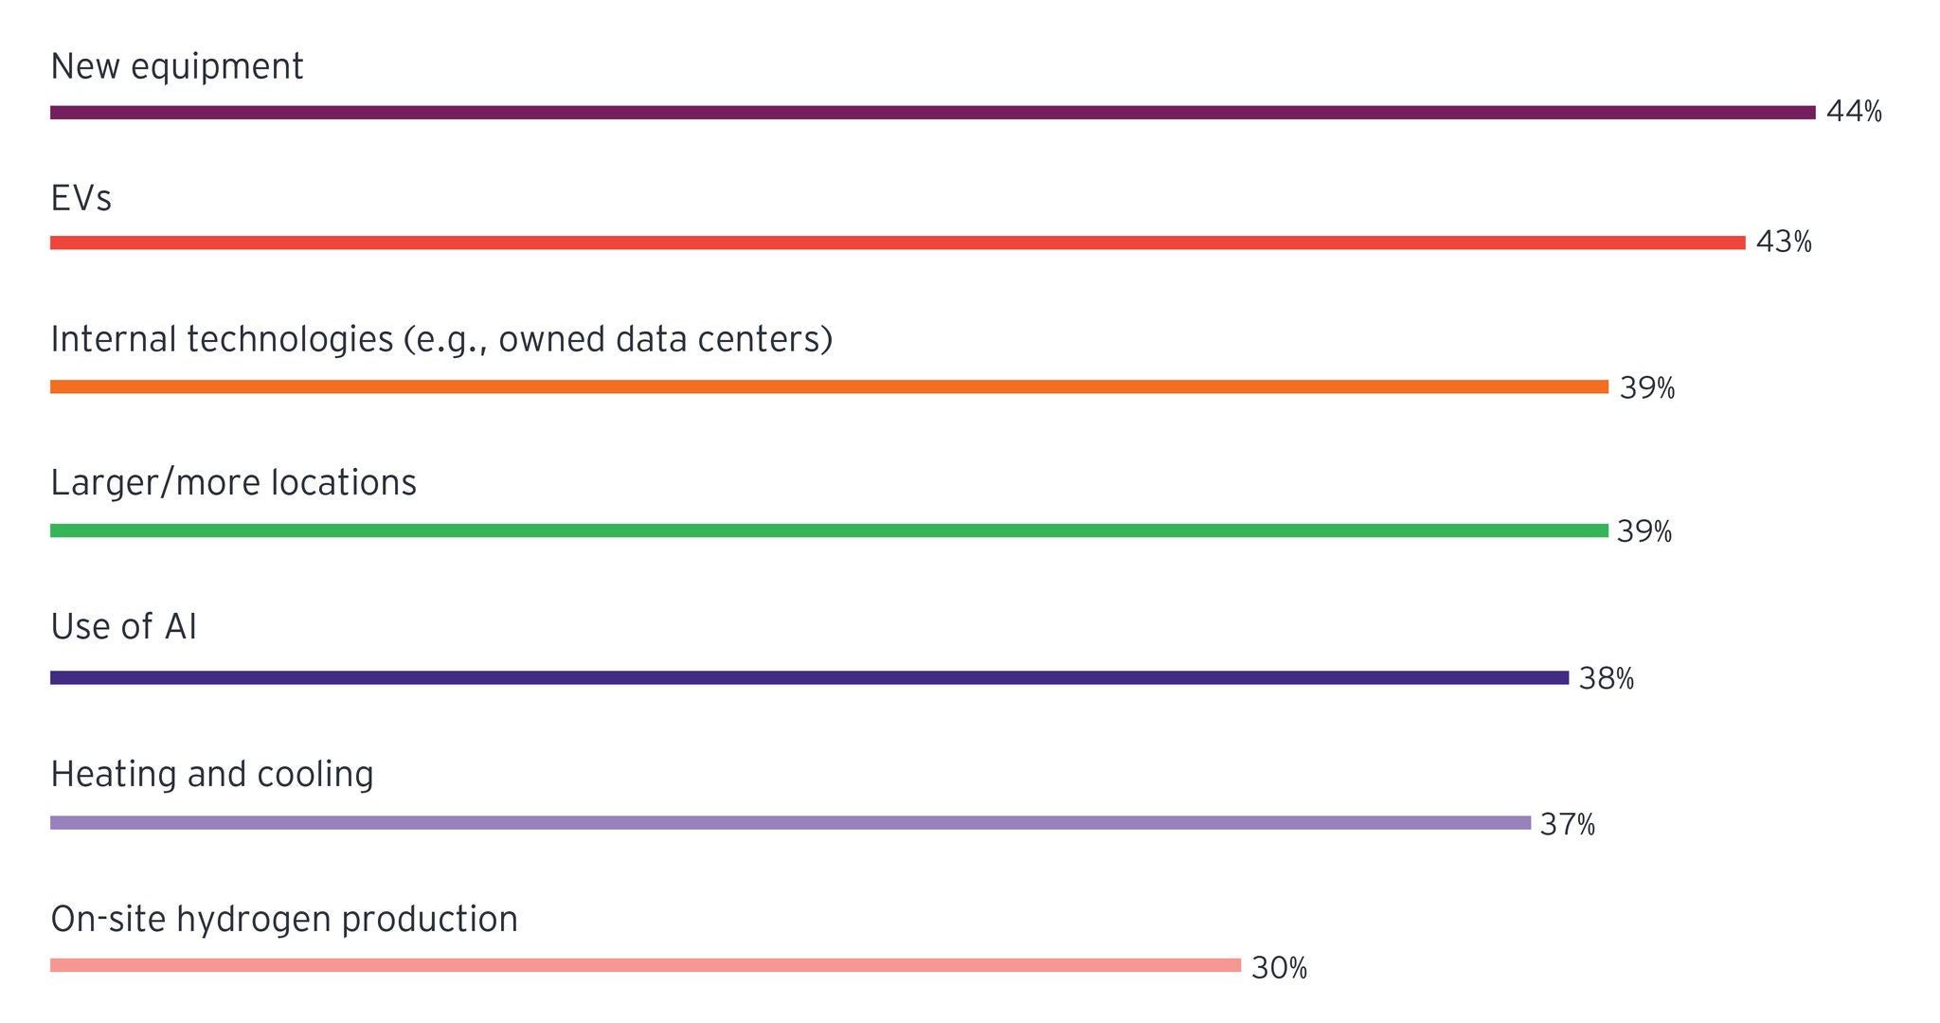This screenshot has height=1023, width=1940.
Task: Select the pink hydrogen production bar
Action: click(645, 965)
